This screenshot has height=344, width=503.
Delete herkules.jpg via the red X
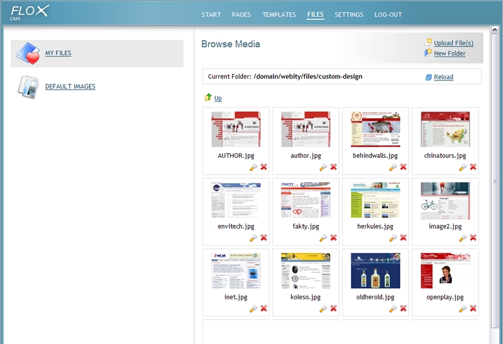pos(403,238)
